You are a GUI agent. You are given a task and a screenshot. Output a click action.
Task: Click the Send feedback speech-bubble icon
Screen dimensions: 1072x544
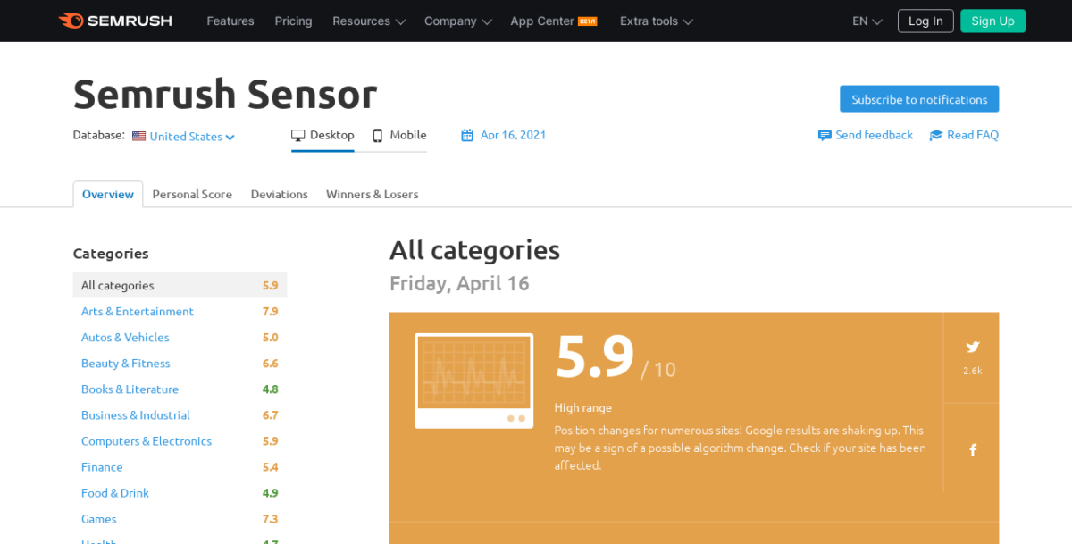click(x=824, y=134)
